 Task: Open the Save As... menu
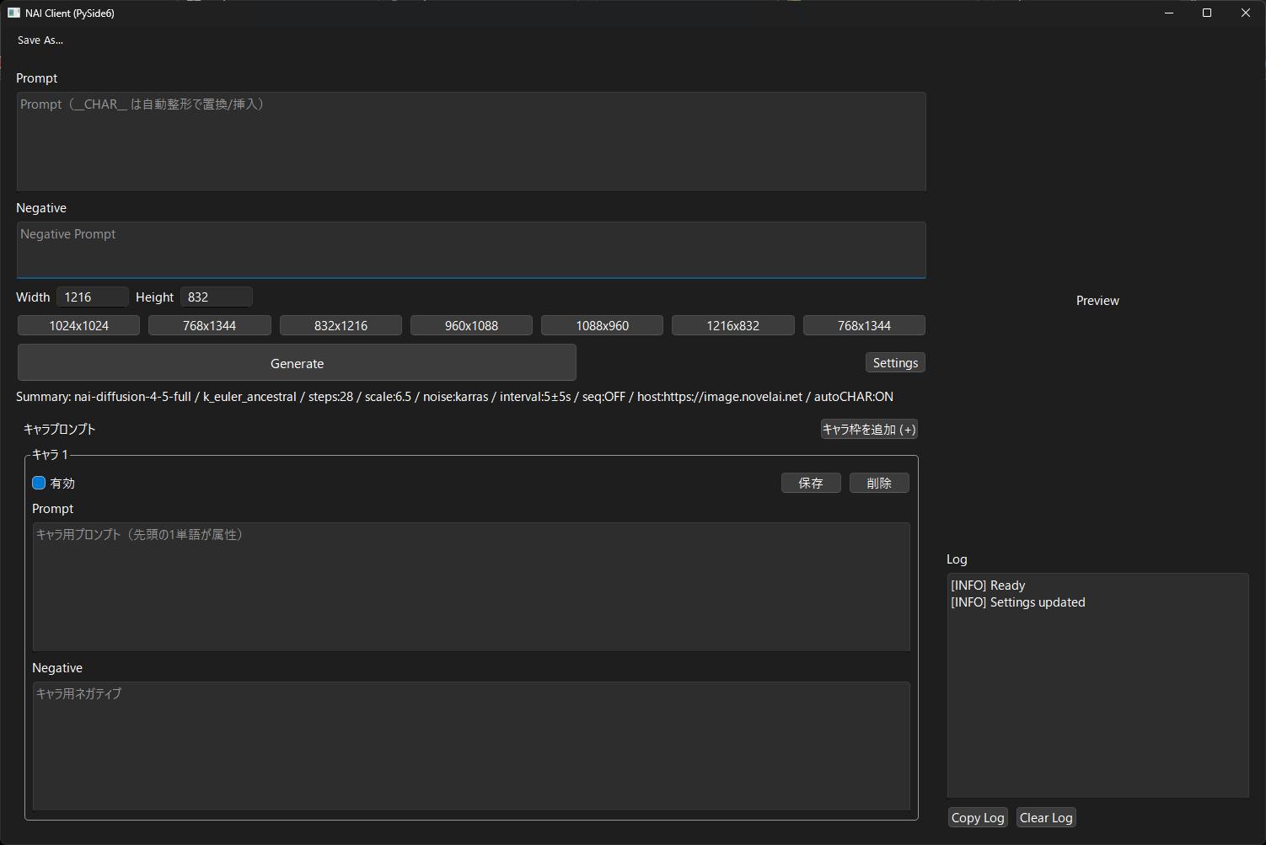pos(40,40)
